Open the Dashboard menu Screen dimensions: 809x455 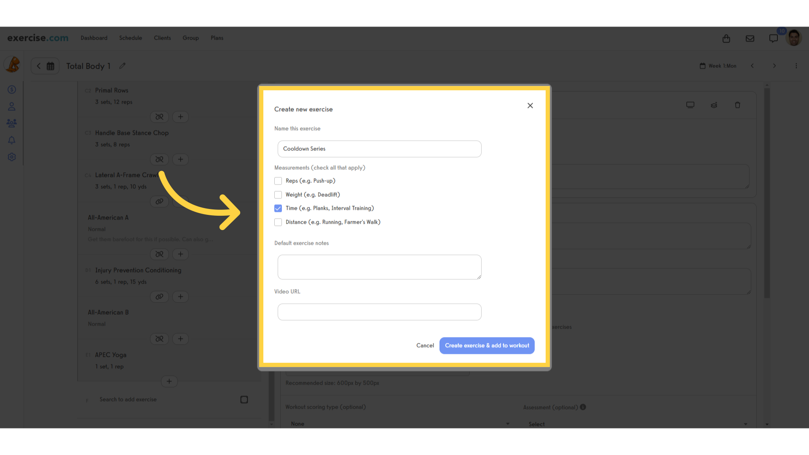click(94, 38)
